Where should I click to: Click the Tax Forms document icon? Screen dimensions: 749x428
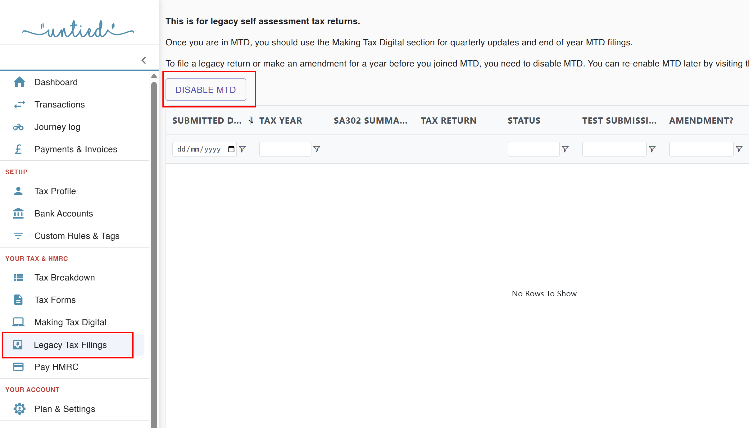click(x=18, y=300)
